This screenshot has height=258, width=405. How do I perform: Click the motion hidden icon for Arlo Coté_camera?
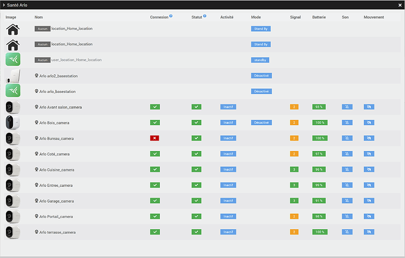click(369, 154)
